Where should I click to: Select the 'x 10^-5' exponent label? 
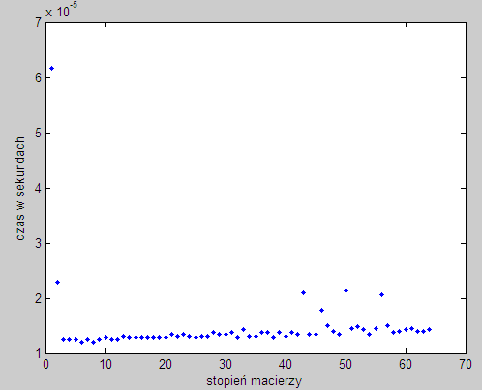(x=61, y=11)
